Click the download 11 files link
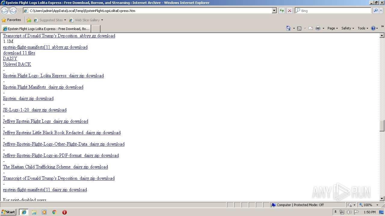This screenshot has height=216, width=385. pos(19,53)
